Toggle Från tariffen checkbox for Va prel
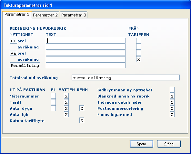Image resolution: width=191 pixels, height=154 pixels. pyautogui.click(x=138, y=53)
